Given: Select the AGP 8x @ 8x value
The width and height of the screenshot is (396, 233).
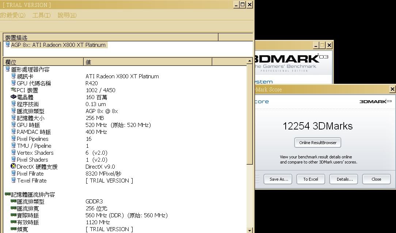Looking at the screenshot, I should pos(102,111).
